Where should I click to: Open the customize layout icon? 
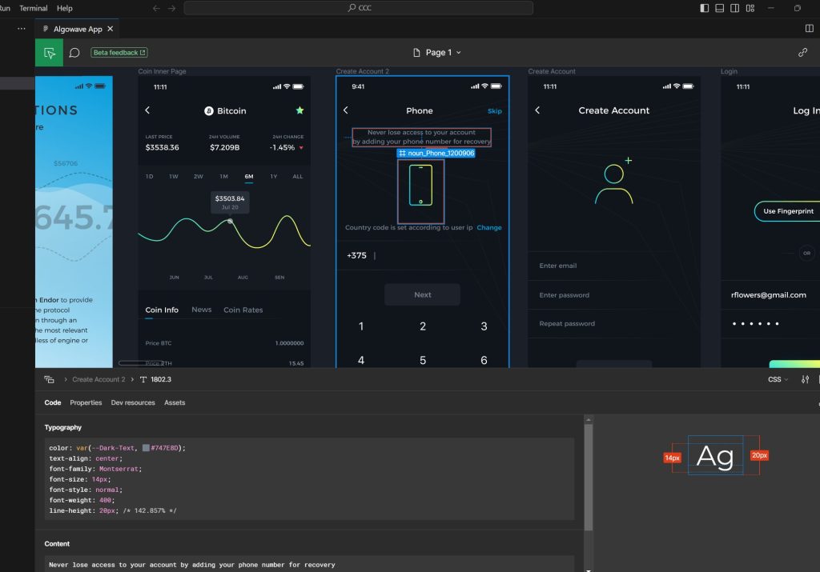750,8
